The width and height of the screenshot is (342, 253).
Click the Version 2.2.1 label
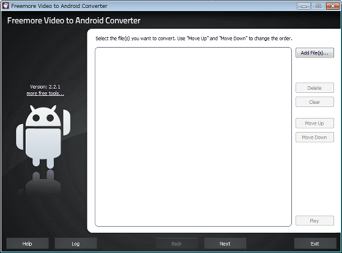[x=45, y=87]
